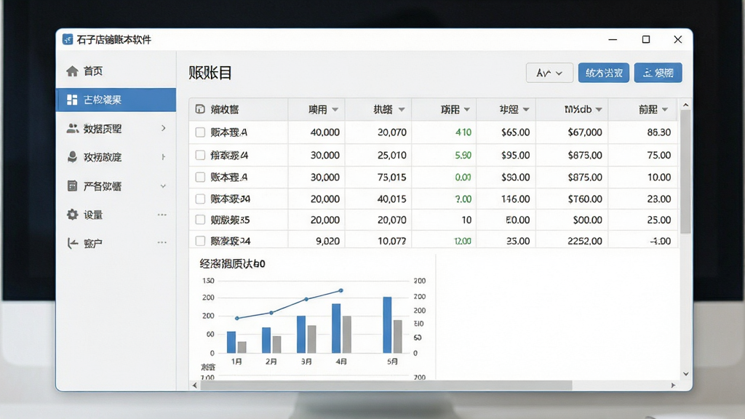
Task: Select the checkbox in the 9,020 row
Action: click(x=200, y=241)
